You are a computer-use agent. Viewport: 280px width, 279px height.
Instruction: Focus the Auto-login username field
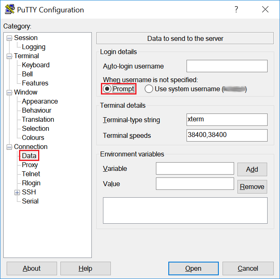[227, 66]
